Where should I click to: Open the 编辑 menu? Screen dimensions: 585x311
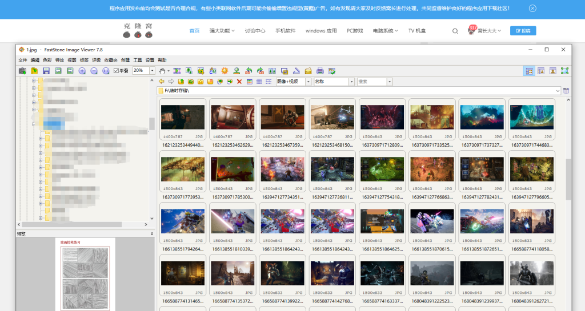[35, 60]
